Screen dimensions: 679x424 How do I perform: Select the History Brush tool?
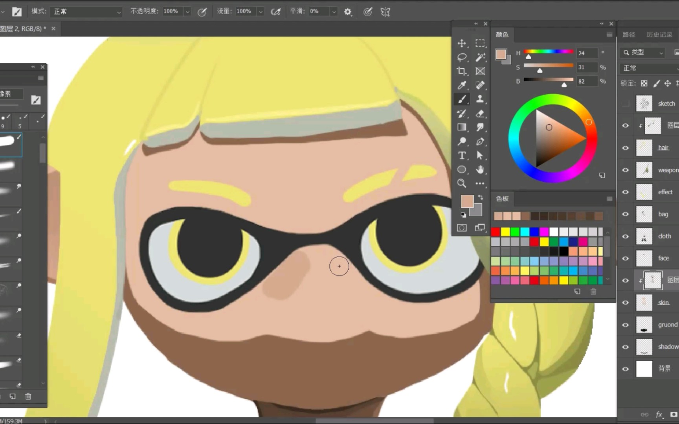click(x=462, y=113)
